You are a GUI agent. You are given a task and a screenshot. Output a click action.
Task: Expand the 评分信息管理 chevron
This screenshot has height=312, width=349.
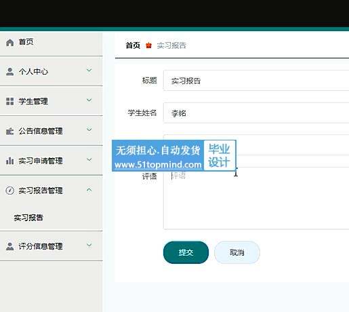[89, 245]
